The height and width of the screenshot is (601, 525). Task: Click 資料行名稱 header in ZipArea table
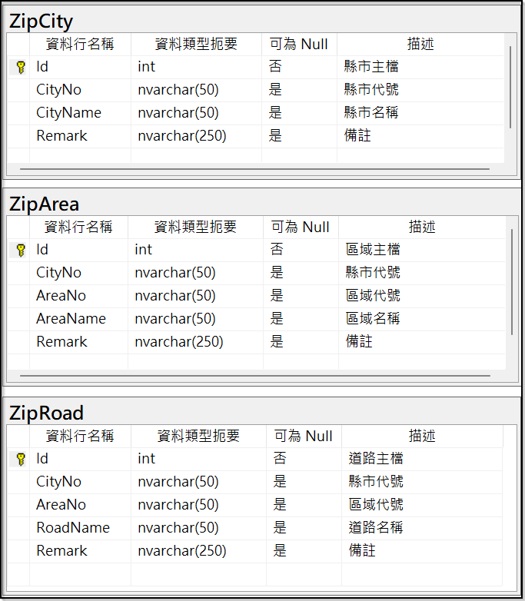tap(78, 227)
